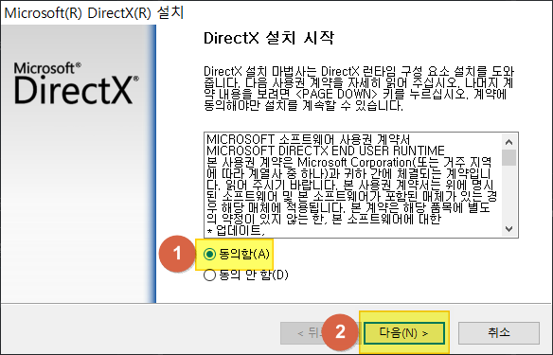Click the 다음(N) > button
This screenshot has height=355, width=553.
(x=403, y=332)
